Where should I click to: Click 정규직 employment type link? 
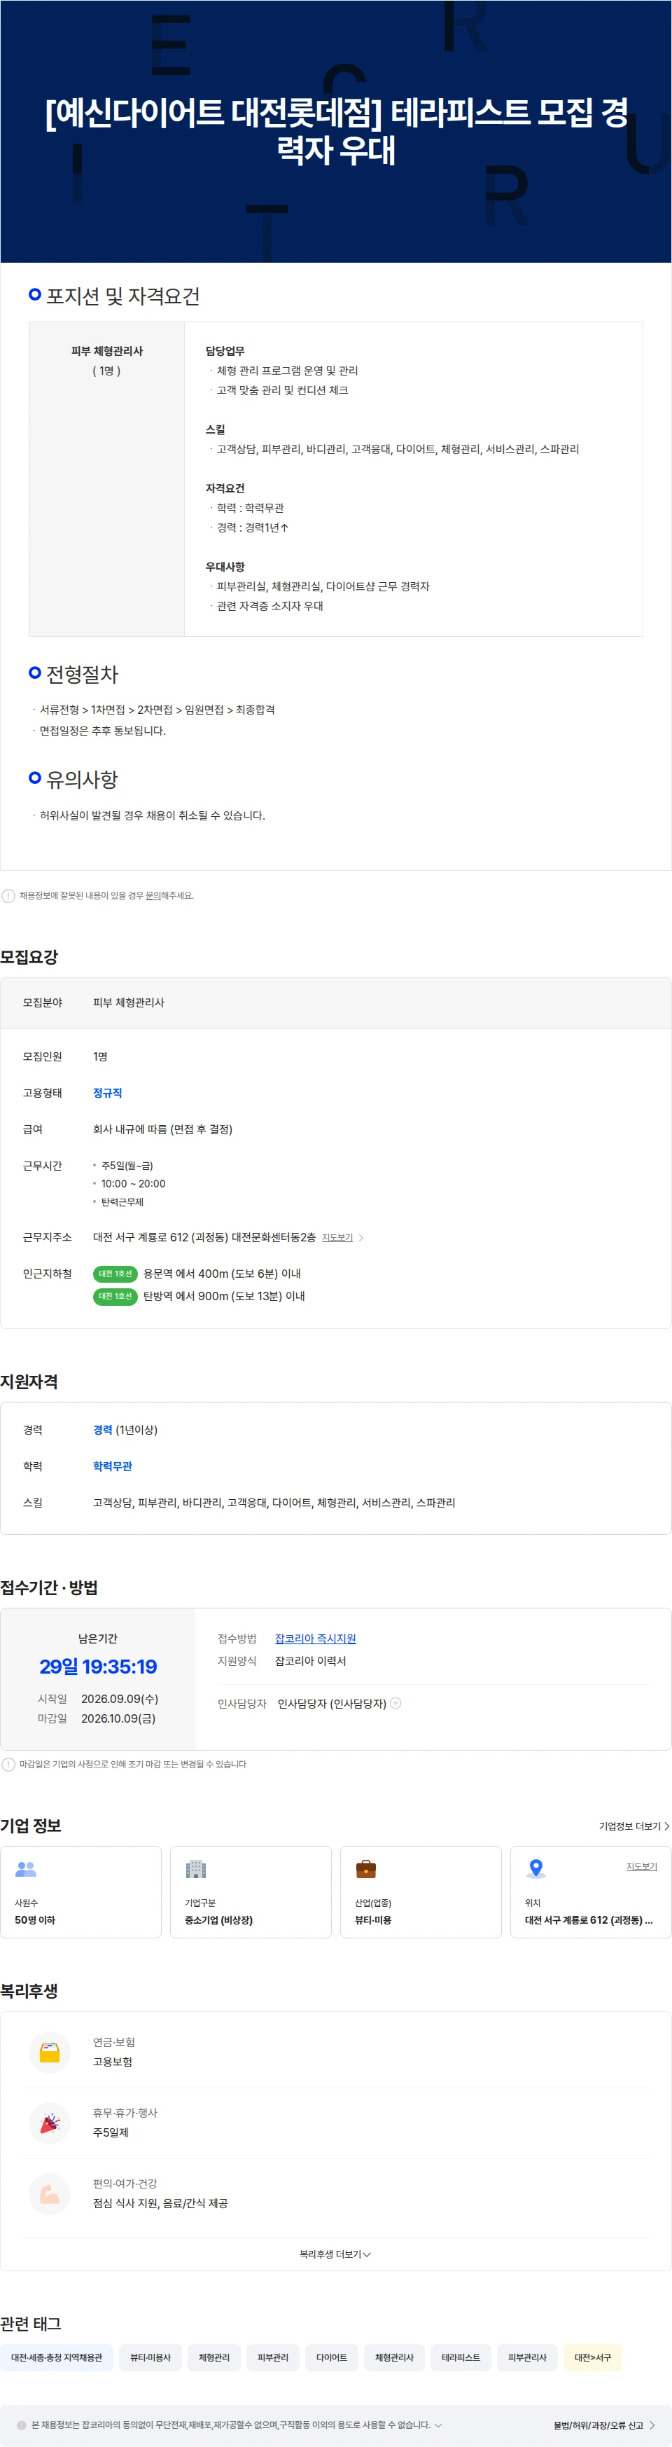click(x=107, y=1092)
